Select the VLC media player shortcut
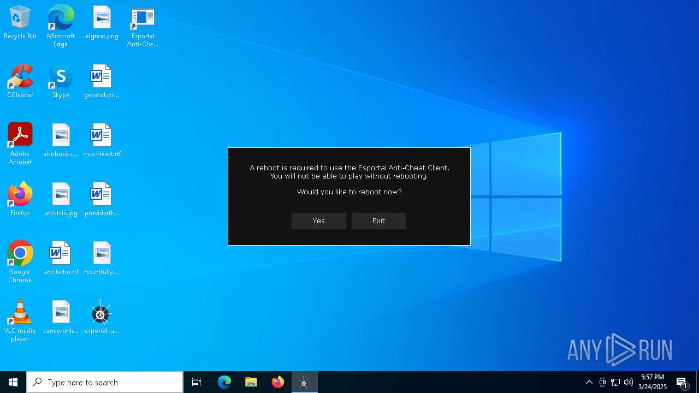Screen dimensions: 699x393 [x=20, y=321]
